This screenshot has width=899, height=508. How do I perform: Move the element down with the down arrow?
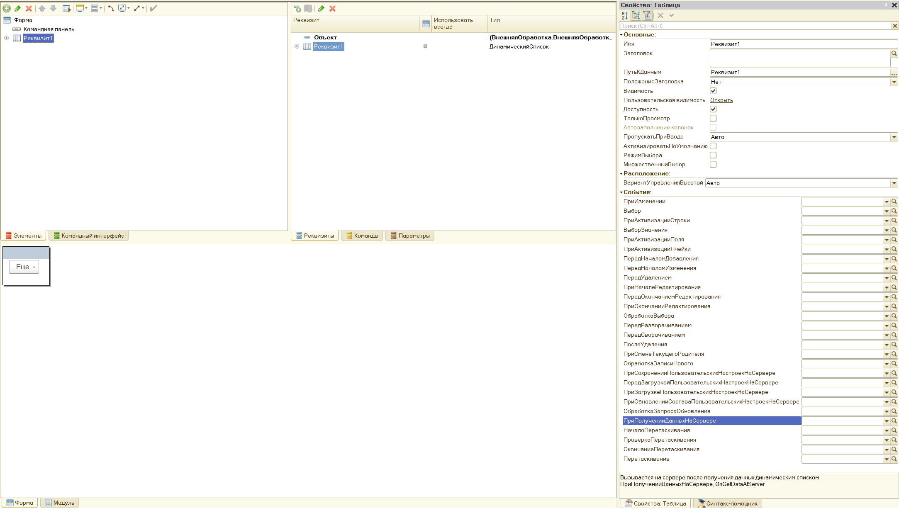53,8
